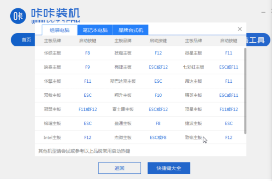Select the 技嘉主板 brand cell
This screenshot has height=181, width=272.
point(123,53)
